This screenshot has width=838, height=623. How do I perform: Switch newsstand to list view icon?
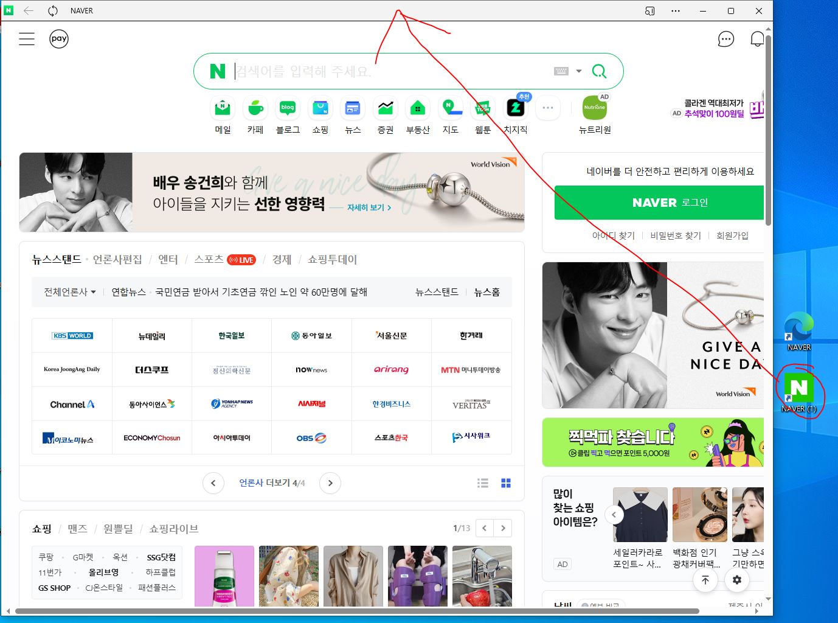[483, 483]
